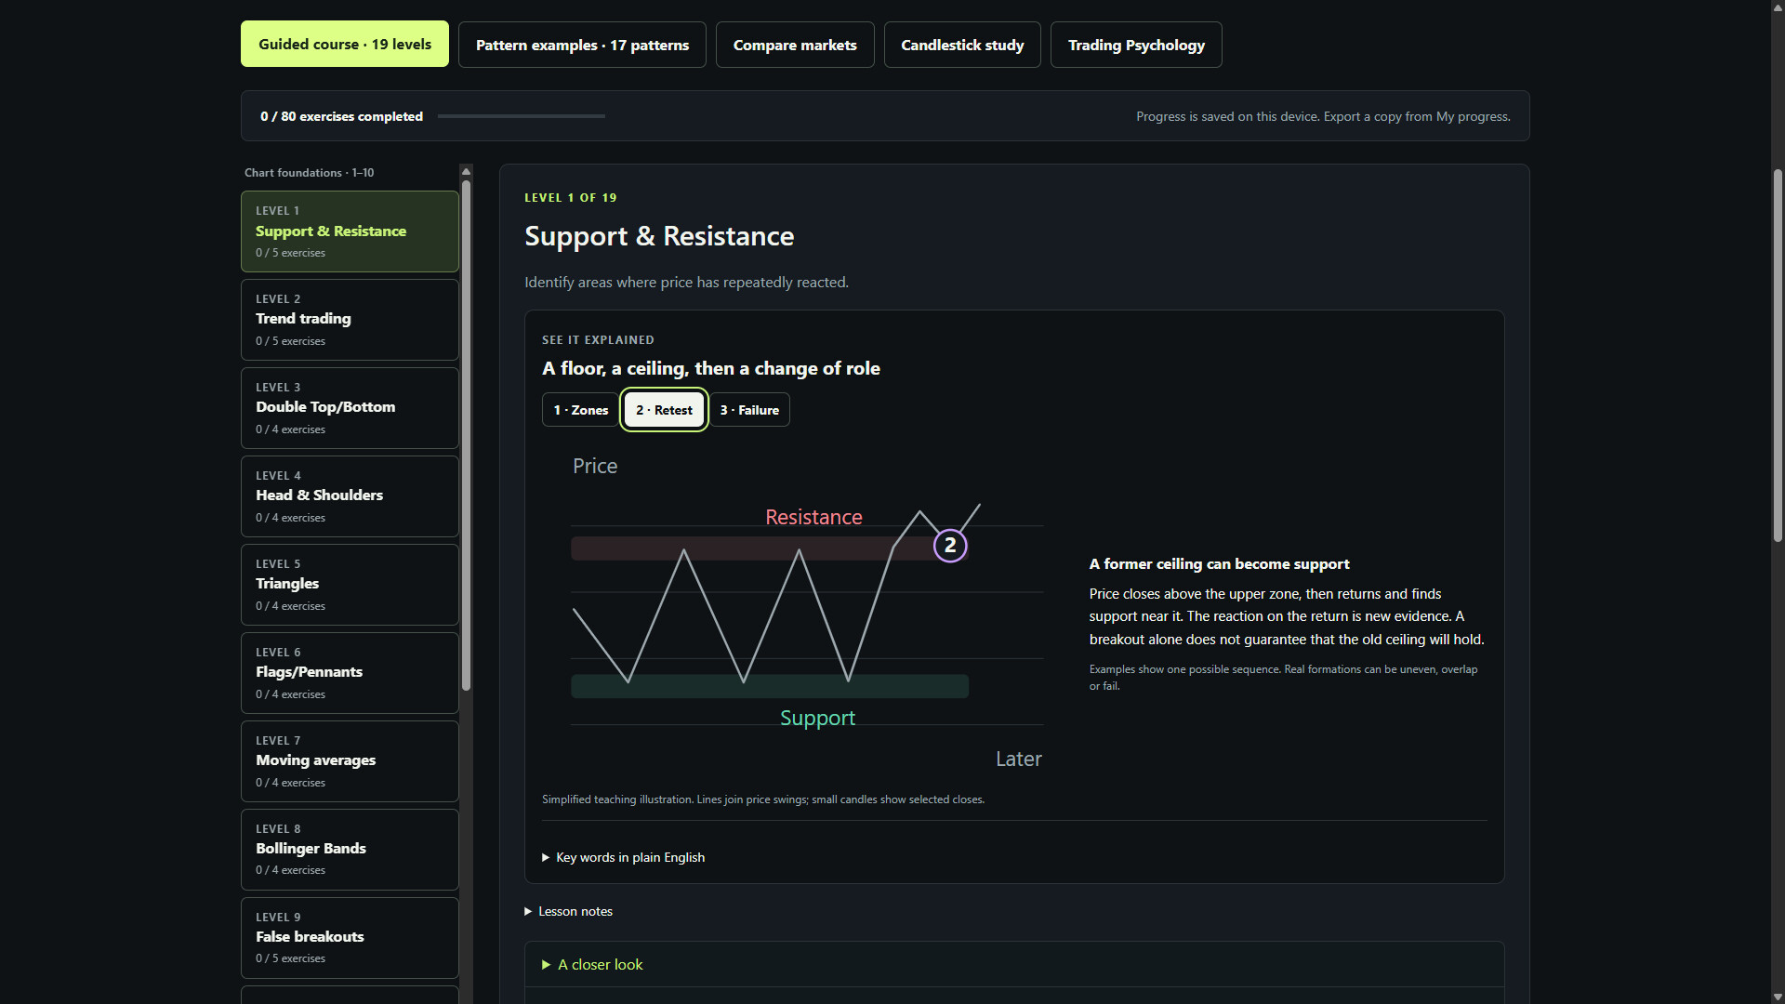The image size is (1785, 1004).
Task: Select Level 4 Head & Shoulders
Action: 350,496
